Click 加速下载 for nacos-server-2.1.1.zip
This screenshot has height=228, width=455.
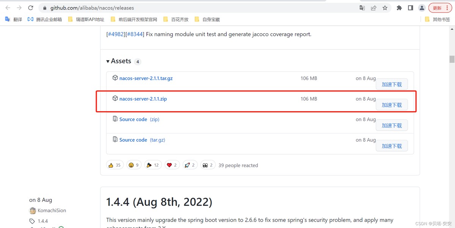click(x=392, y=105)
